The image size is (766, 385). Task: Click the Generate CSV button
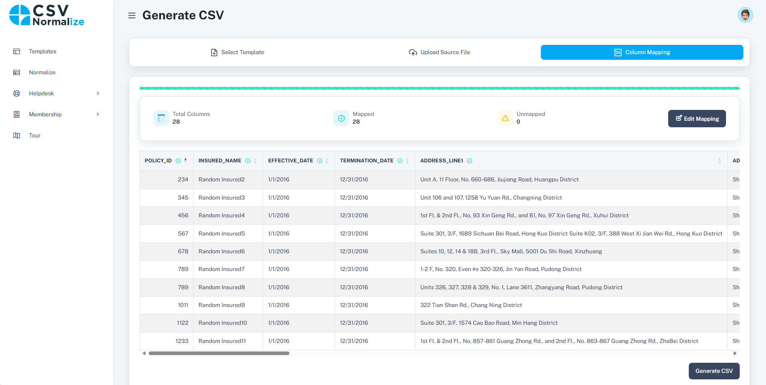pyautogui.click(x=714, y=371)
